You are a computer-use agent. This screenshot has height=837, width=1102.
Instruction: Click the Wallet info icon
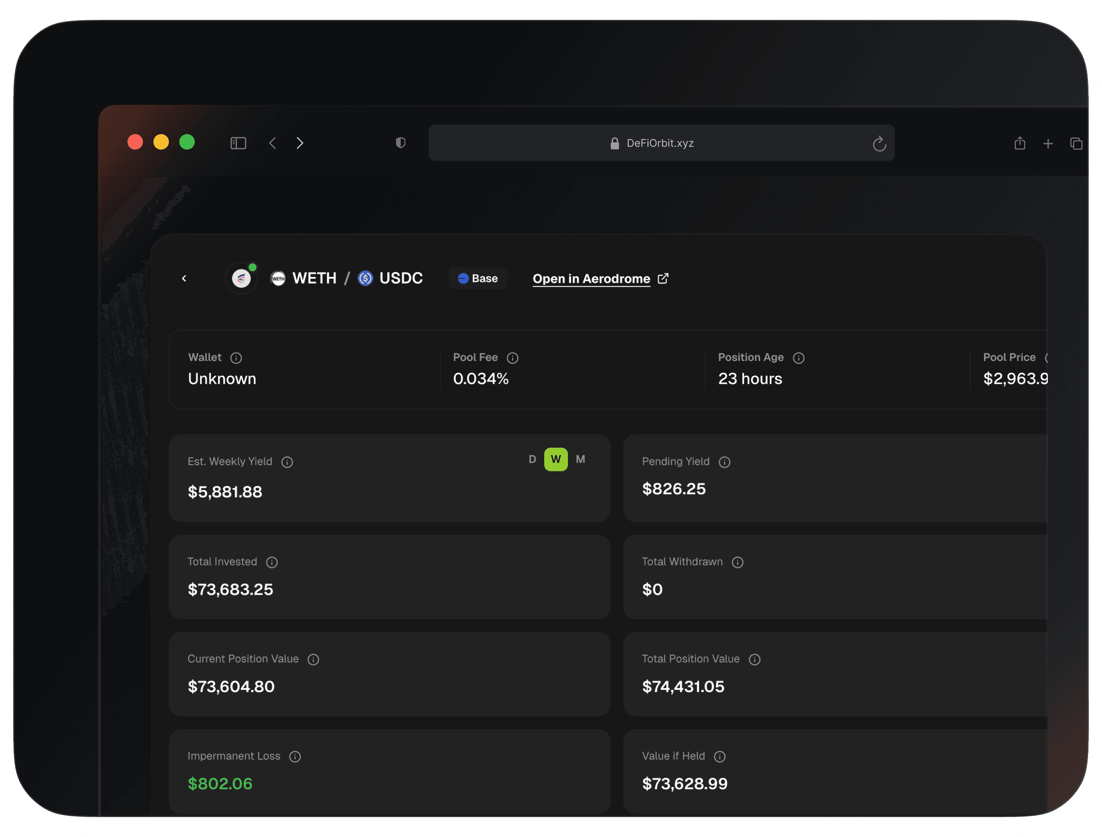point(237,358)
